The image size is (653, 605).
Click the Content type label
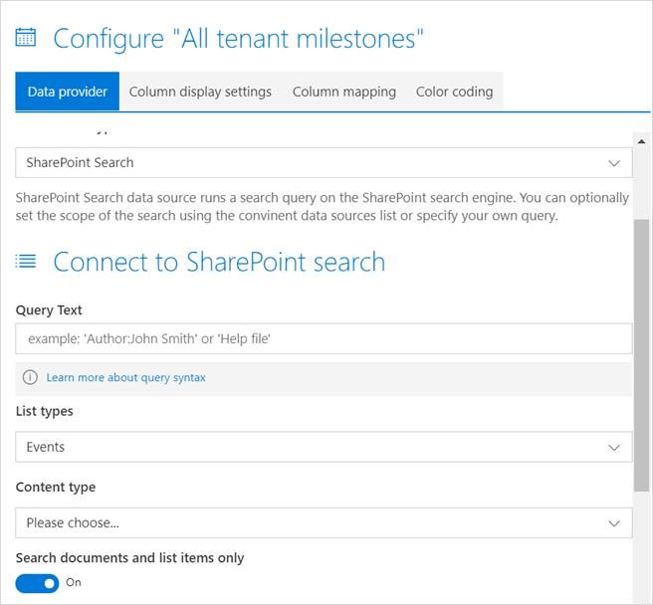56,488
